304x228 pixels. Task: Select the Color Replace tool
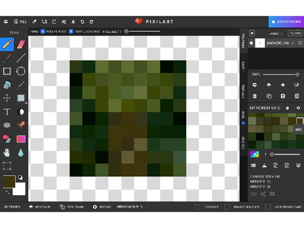tap(7, 139)
